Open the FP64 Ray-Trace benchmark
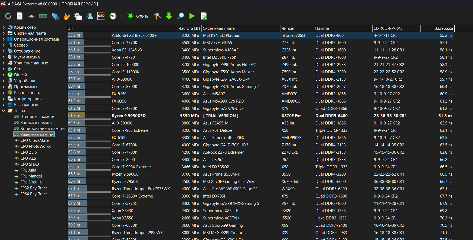 tap(34, 194)
